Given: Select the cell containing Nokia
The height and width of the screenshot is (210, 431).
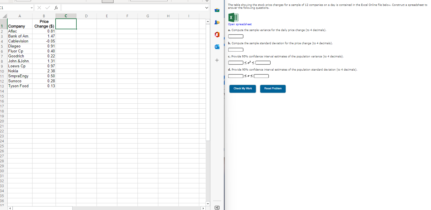Looking at the screenshot, I should 20,71.
